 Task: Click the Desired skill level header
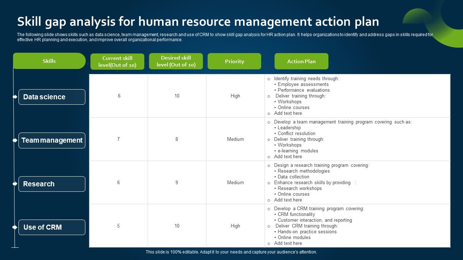tap(176, 61)
